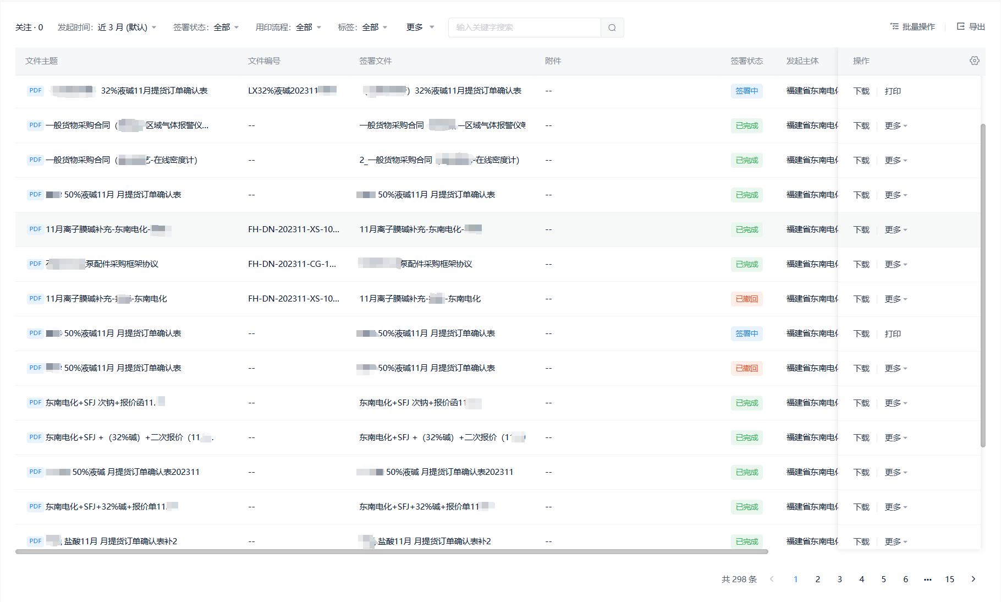Select page 2 in pagination
This screenshot has width=1001, height=602.
click(817, 579)
